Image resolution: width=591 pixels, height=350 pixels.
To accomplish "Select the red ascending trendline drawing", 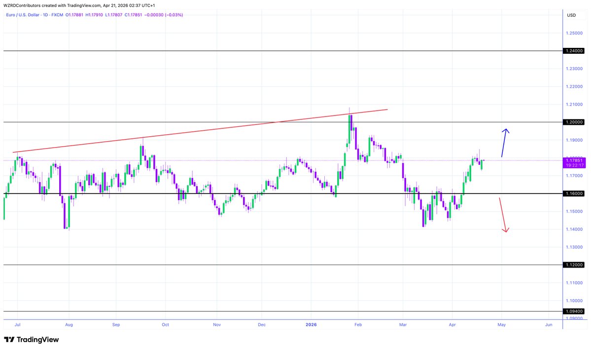I will point(200,131).
